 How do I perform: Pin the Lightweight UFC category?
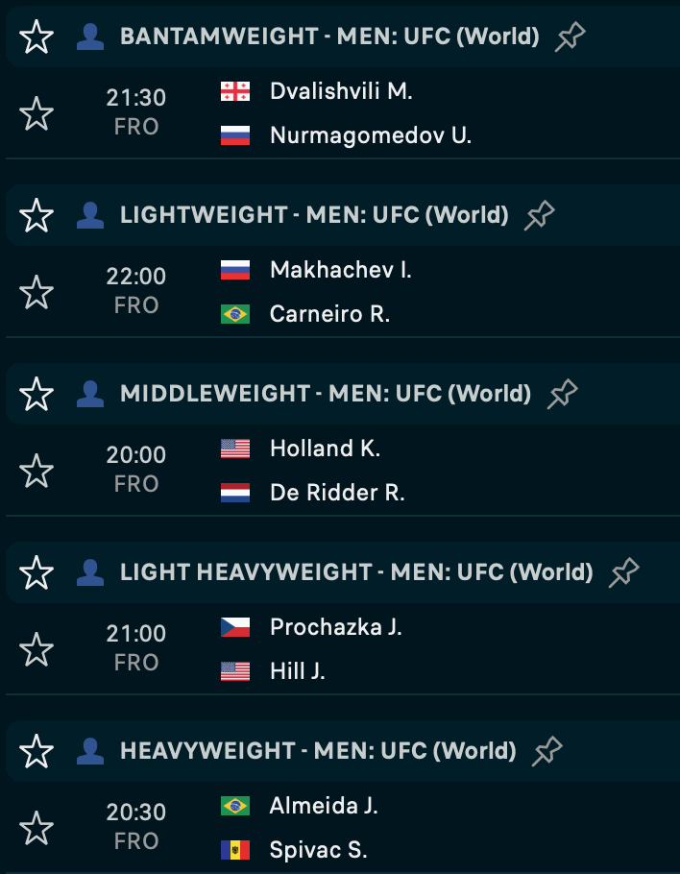click(540, 216)
